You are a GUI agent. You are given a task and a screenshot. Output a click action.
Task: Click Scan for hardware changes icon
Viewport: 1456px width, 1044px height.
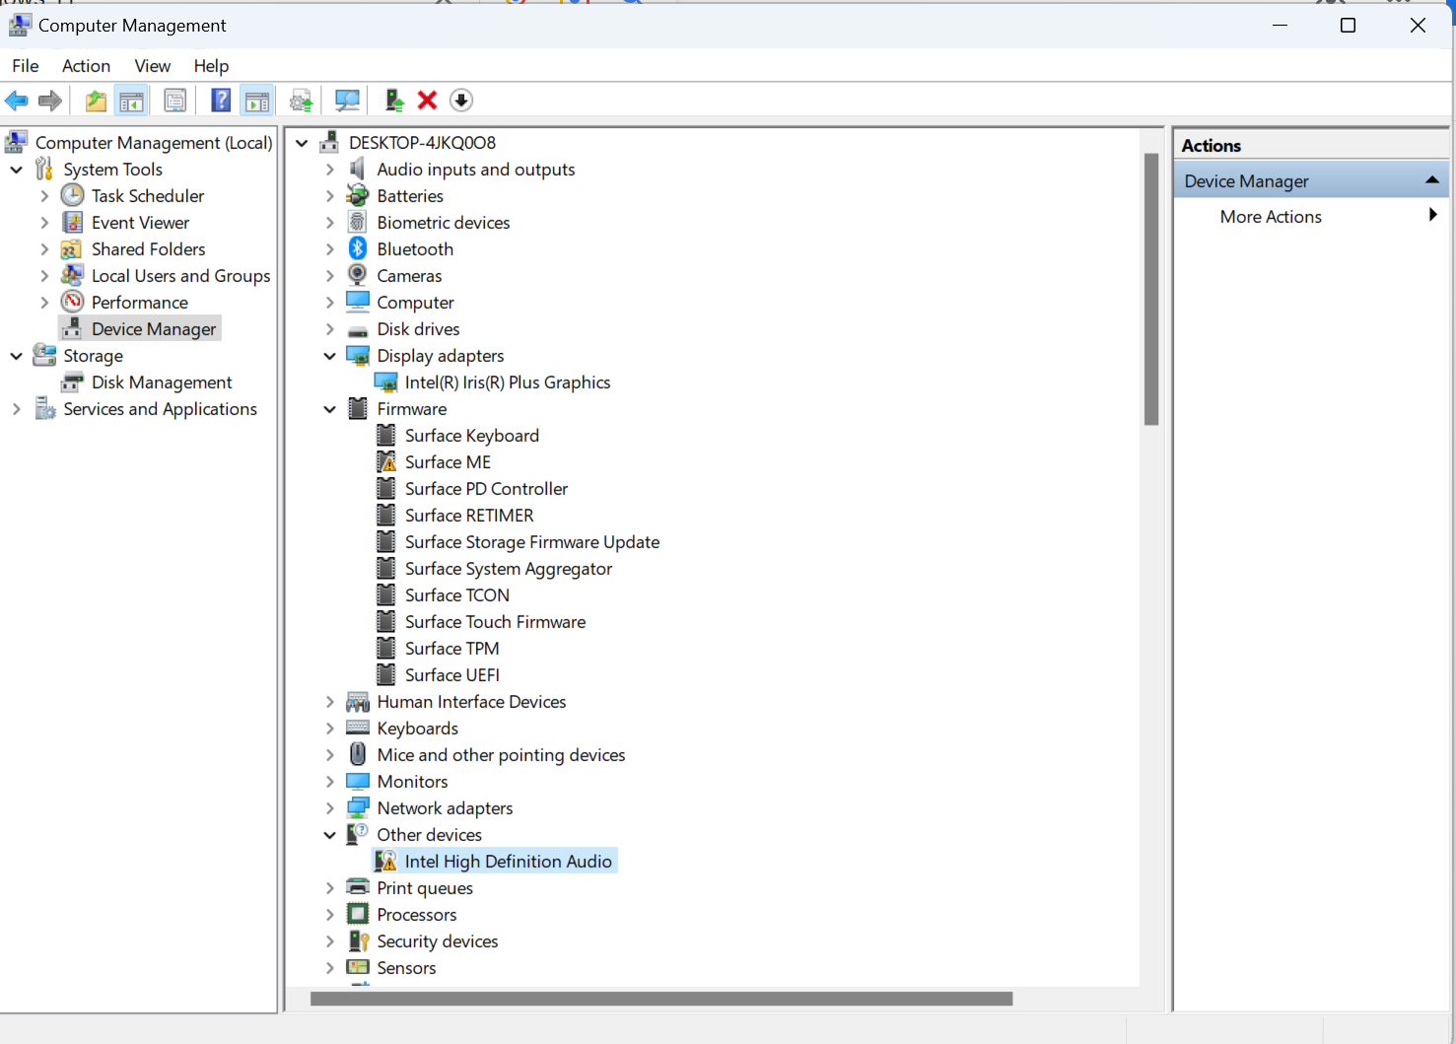347,101
